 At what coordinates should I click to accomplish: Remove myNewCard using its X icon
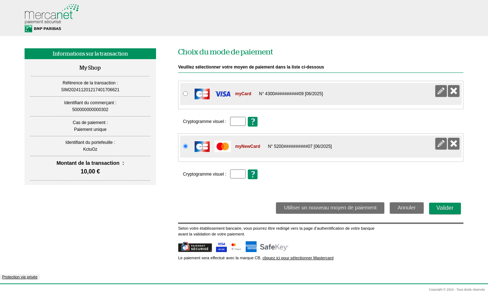click(x=454, y=144)
